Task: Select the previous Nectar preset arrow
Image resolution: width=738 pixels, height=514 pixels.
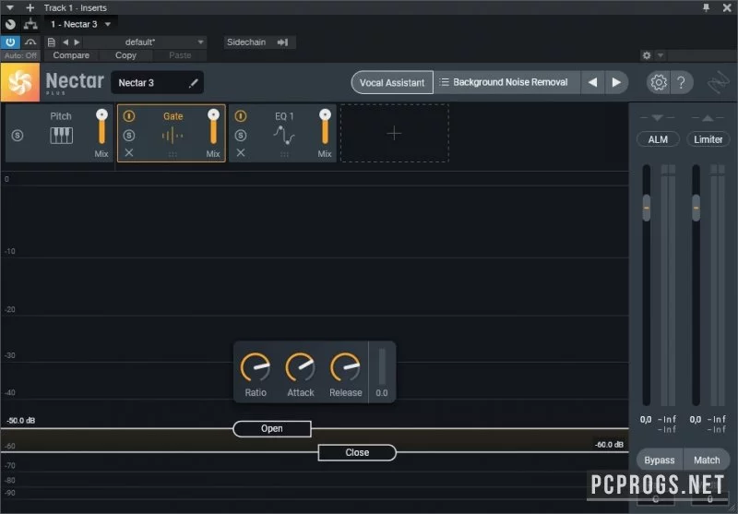Action: [592, 82]
